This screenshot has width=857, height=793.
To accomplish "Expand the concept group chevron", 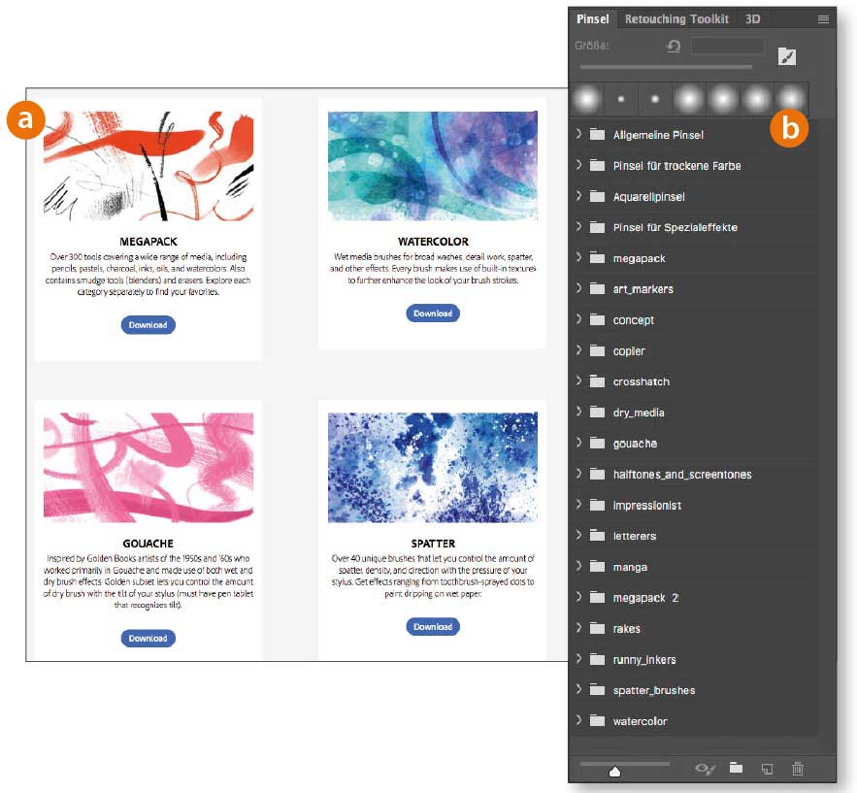I will [x=578, y=318].
